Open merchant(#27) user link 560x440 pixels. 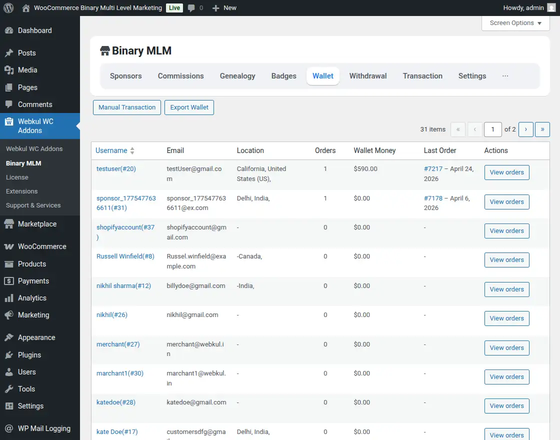coord(118,344)
